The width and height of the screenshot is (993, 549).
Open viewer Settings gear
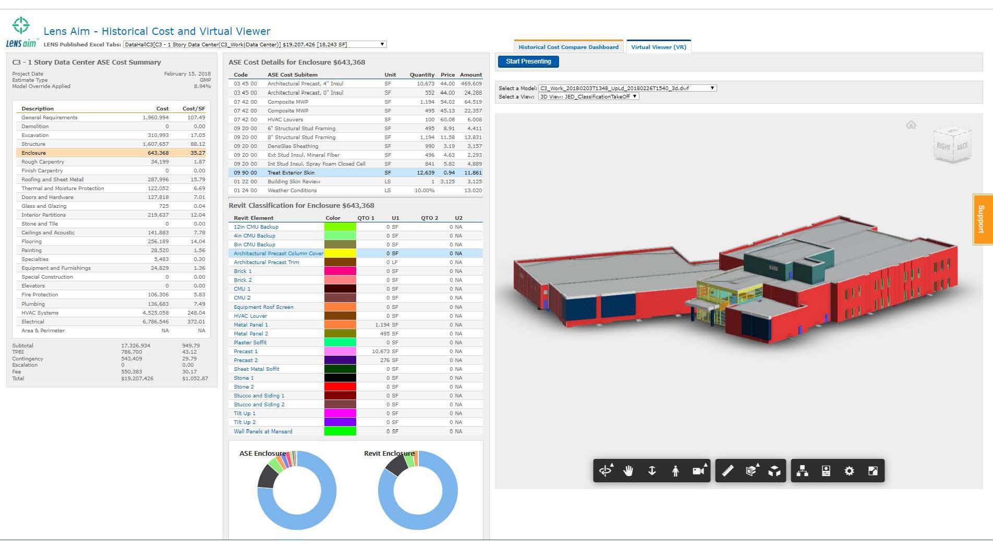pyautogui.click(x=850, y=471)
